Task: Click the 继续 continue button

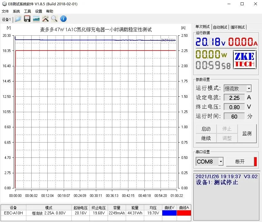Action: 206,138
